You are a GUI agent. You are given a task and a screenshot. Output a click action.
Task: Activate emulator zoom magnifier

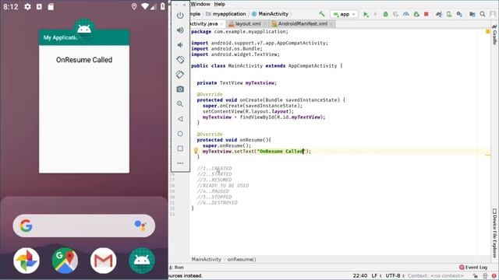point(180,103)
